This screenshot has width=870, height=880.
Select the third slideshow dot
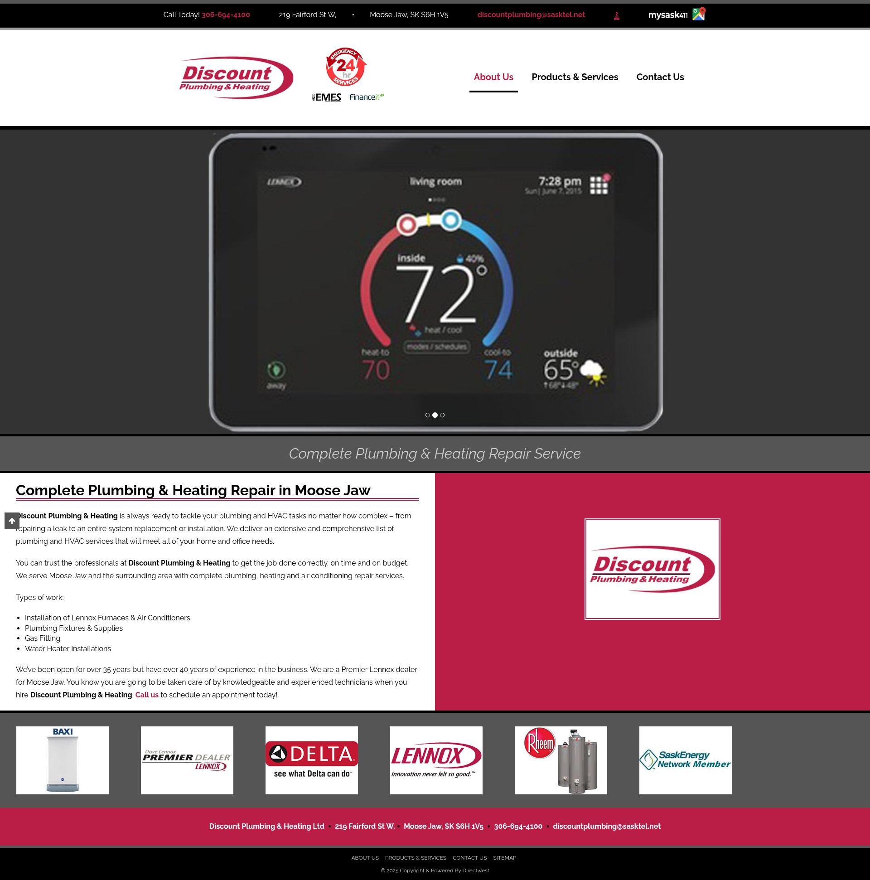point(442,415)
